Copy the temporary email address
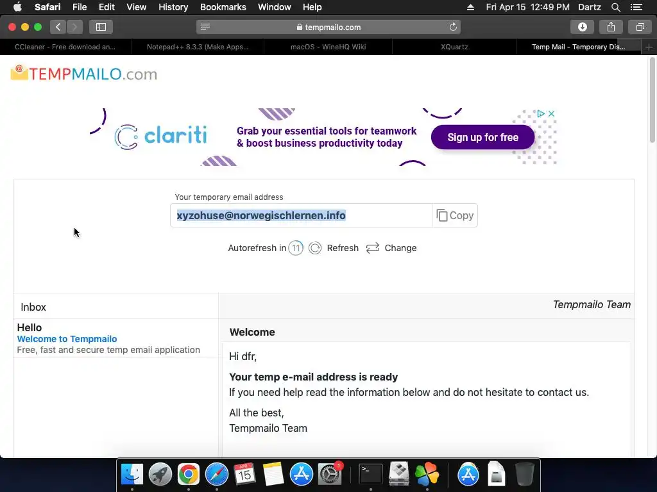Image resolution: width=657 pixels, height=492 pixels. coord(455,215)
